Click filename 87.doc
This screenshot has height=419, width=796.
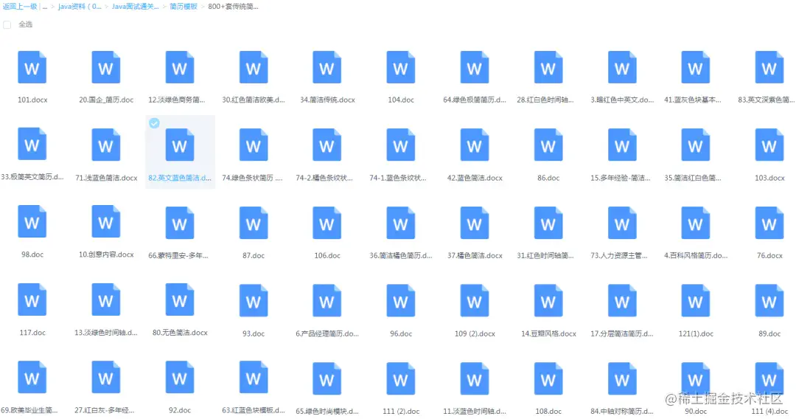pyautogui.click(x=254, y=255)
